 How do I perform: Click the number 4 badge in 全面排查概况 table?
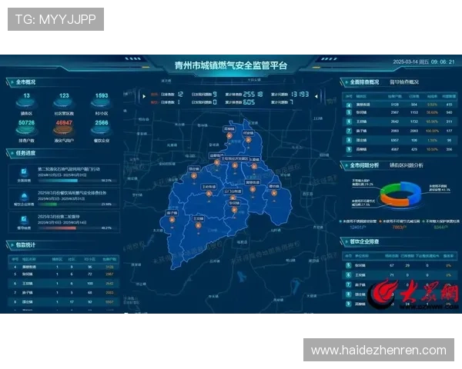pos(349,105)
